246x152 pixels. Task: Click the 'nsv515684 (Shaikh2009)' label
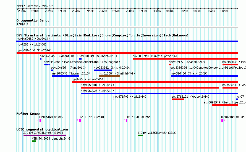coord(117,73)
